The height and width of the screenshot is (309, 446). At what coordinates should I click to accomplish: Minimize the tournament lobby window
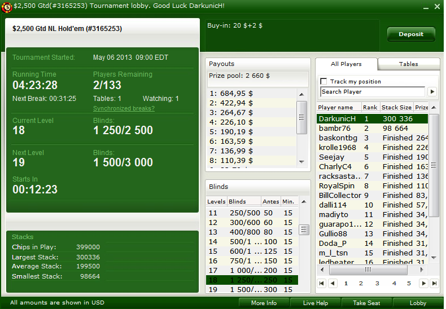tap(426, 7)
